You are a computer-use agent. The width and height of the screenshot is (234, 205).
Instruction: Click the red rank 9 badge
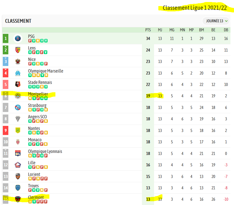pyautogui.click(x=6, y=130)
